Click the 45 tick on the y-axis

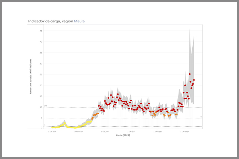click(41, 31)
